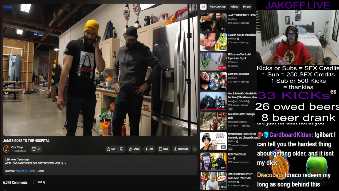Viewport: 339px width, 191px height.
Task: Open the three-dot more actions menu
Action: pos(195,149)
